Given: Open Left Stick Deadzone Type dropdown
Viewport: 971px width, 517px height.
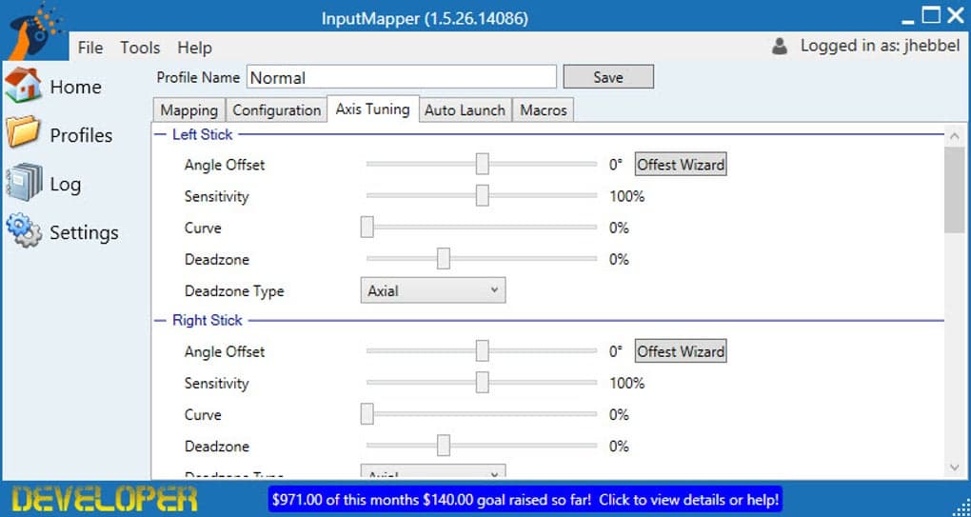Looking at the screenshot, I should (x=433, y=290).
